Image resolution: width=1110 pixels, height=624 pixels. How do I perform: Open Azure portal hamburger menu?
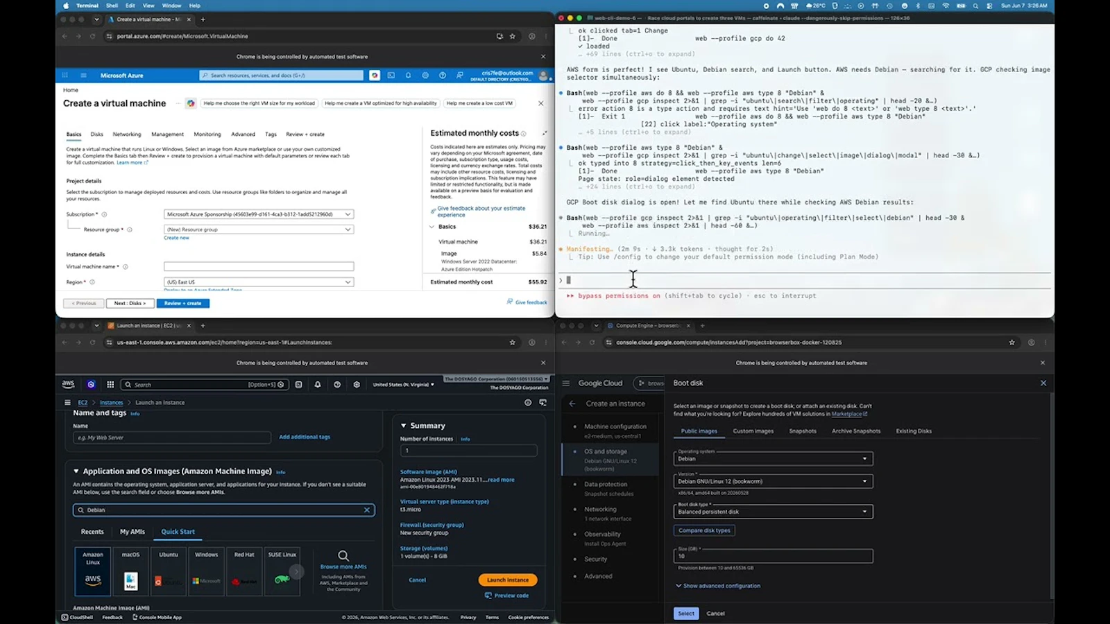(83, 75)
